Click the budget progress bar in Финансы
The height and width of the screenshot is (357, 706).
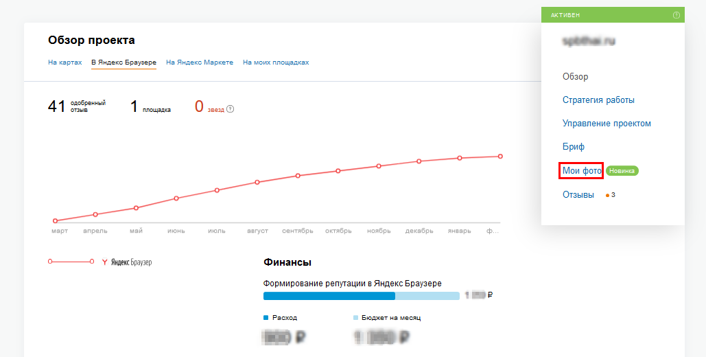click(362, 296)
